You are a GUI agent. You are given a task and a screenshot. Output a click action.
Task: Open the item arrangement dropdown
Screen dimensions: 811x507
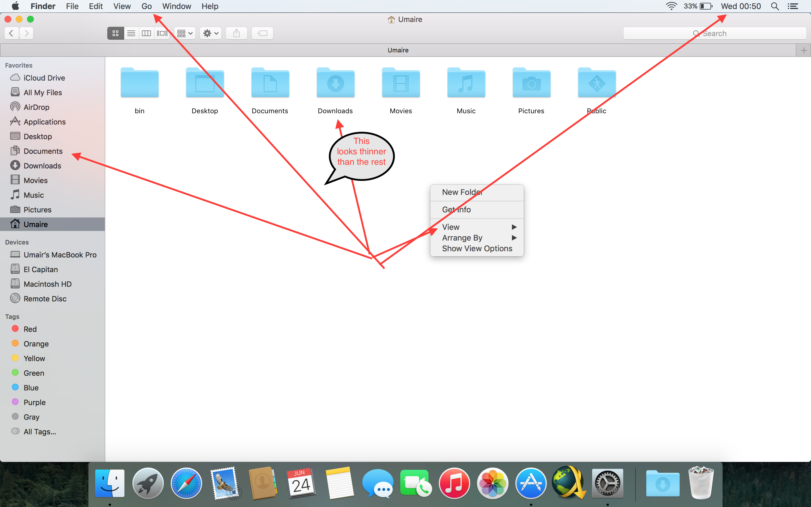click(185, 33)
